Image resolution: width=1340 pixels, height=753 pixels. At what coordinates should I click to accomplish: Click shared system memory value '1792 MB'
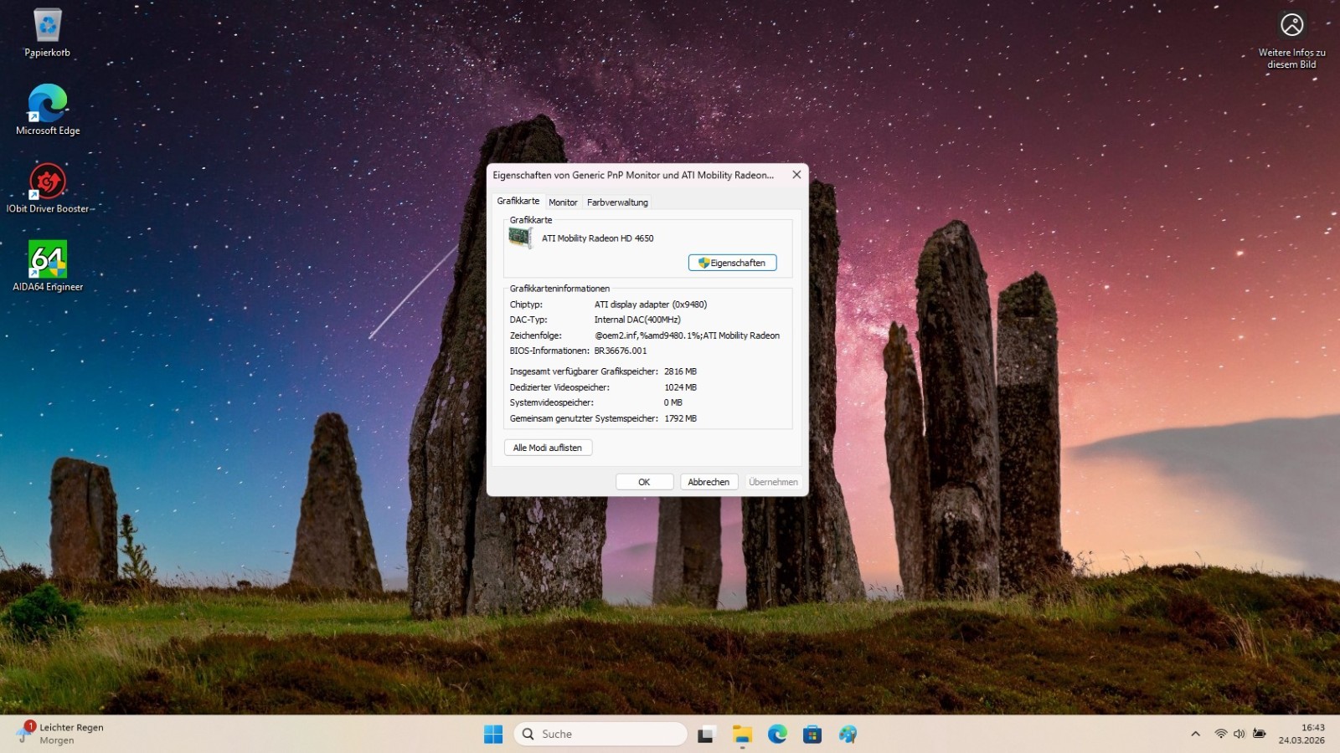click(680, 418)
